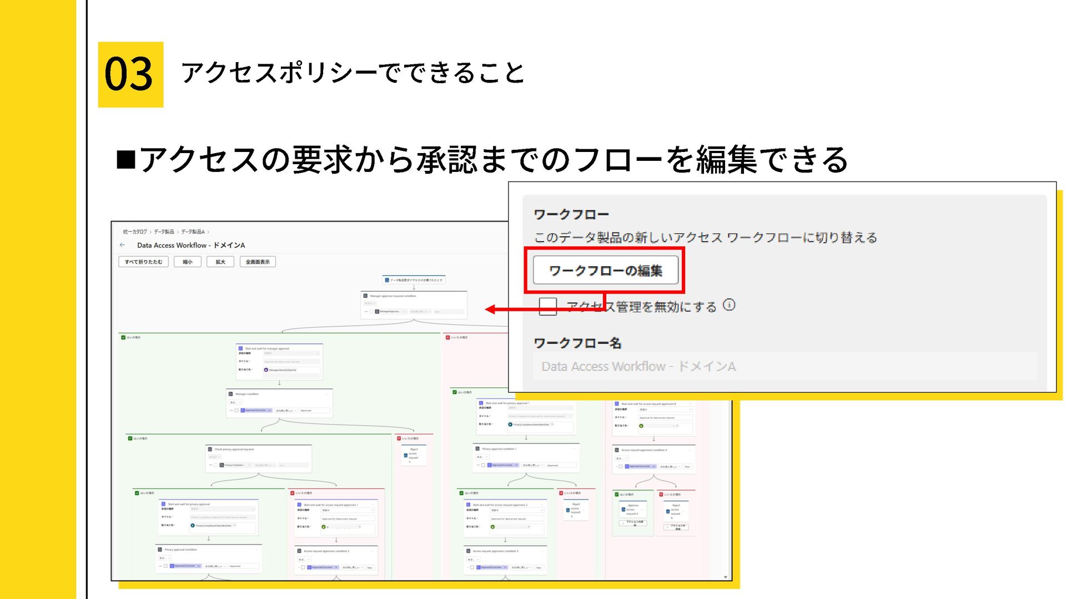Click the back arrow beside Data Access Workflow

point(123,245)
